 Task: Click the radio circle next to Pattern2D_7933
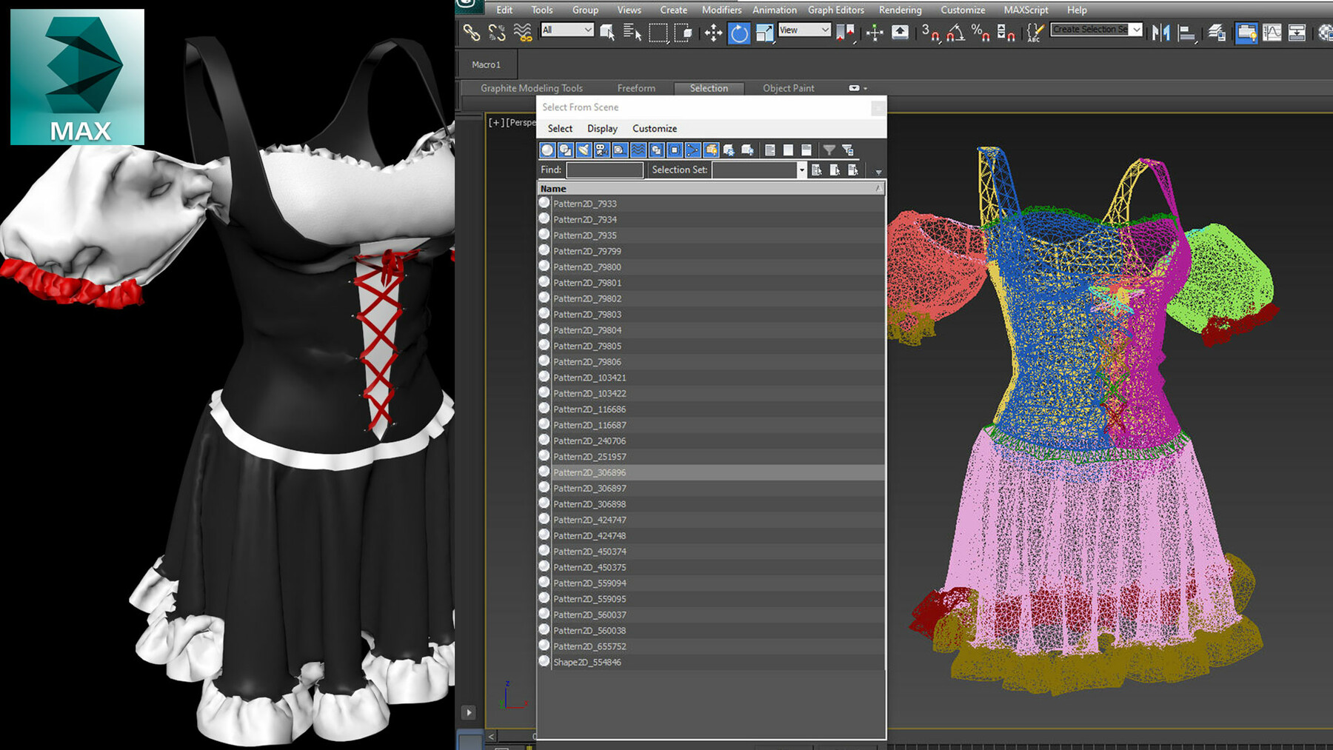point(544,203)
